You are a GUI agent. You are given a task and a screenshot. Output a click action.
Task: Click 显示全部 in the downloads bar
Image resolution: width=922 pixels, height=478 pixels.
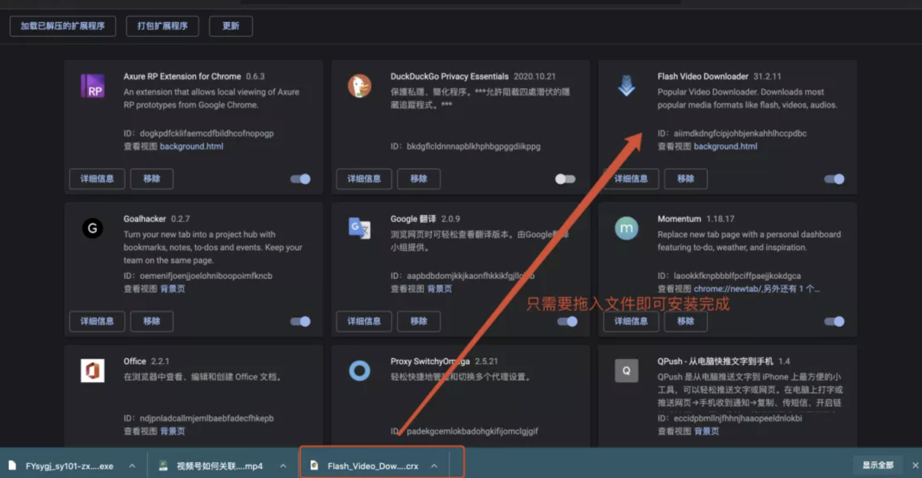point(877,465)
